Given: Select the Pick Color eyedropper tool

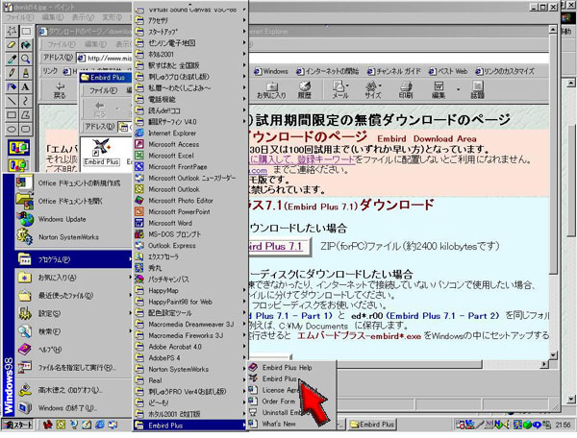Looking at the screenshot, I should pos(12,60).
